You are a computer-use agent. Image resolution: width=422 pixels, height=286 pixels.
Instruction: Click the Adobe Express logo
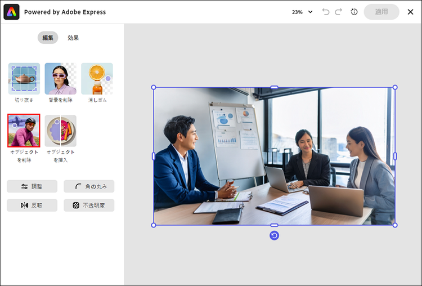click(12, 12)
